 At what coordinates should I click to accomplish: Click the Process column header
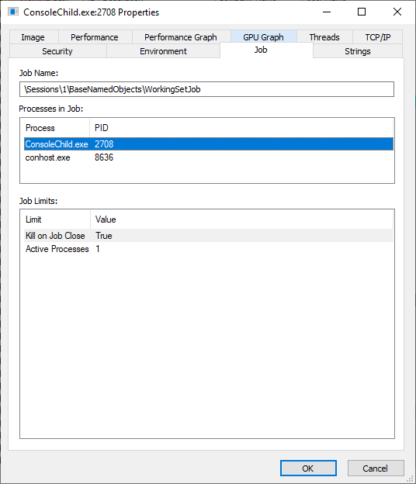(x=55, y=128)
